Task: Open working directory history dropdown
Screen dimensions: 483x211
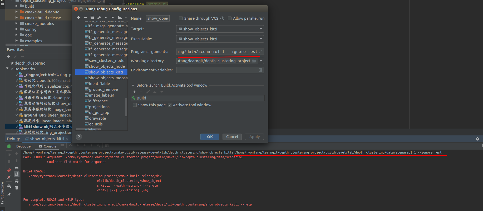Action: click(x=261, y=61)
